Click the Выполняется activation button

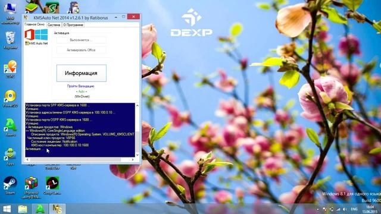(81, 40)
